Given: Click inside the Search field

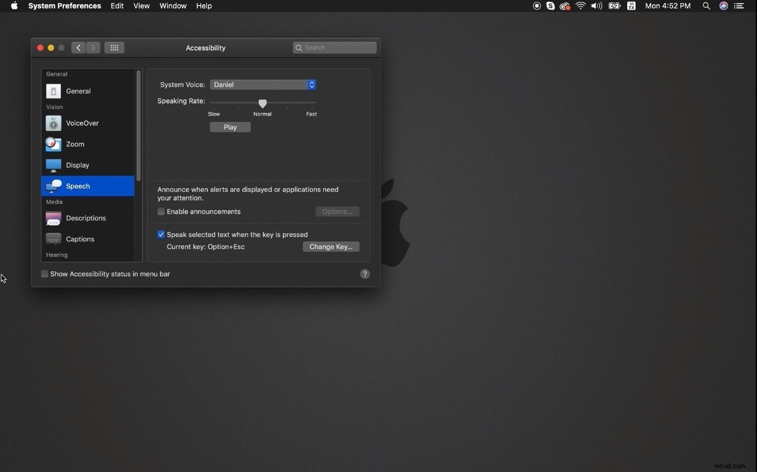Looking at the screenshot, I should coord(334,47).
